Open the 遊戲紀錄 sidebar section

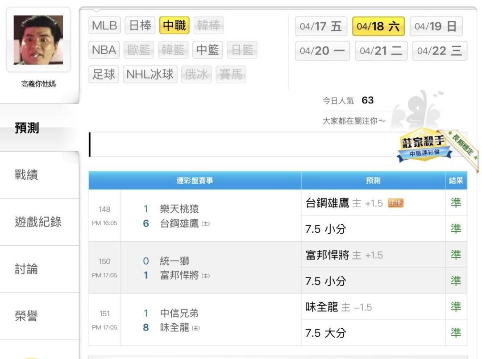(x=38, y=222)
